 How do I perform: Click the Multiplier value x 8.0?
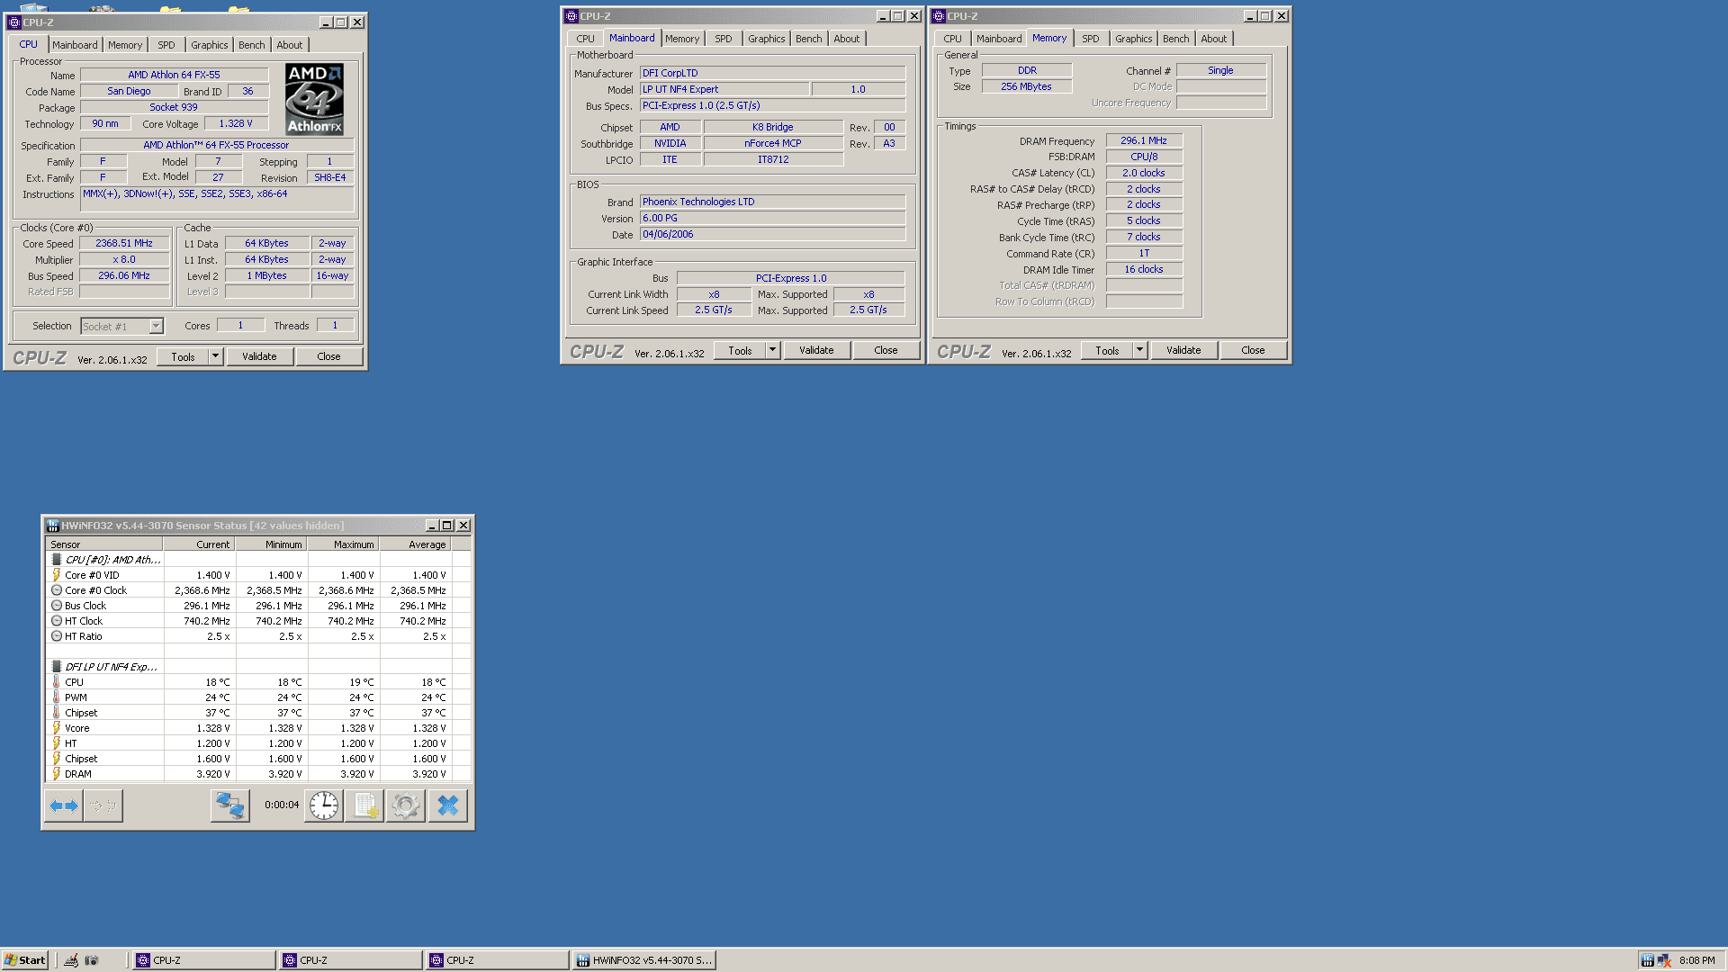[124, 259]
